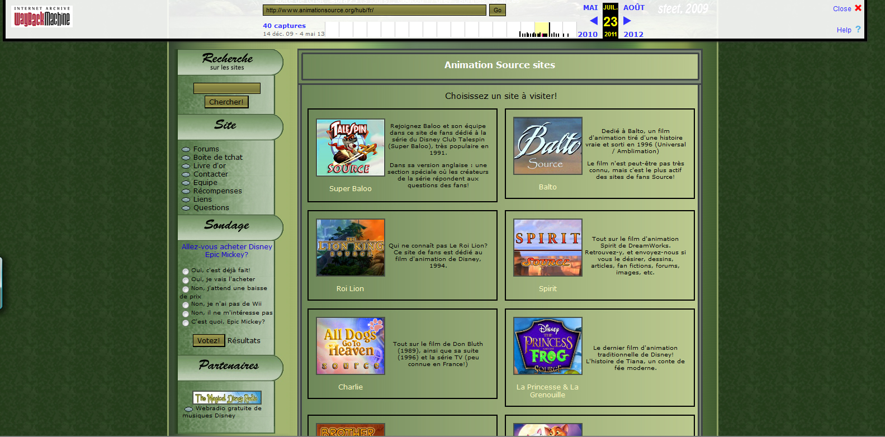Open the Lion King Source thumbnail
The image size is (885, 437).
click(351, 248)
